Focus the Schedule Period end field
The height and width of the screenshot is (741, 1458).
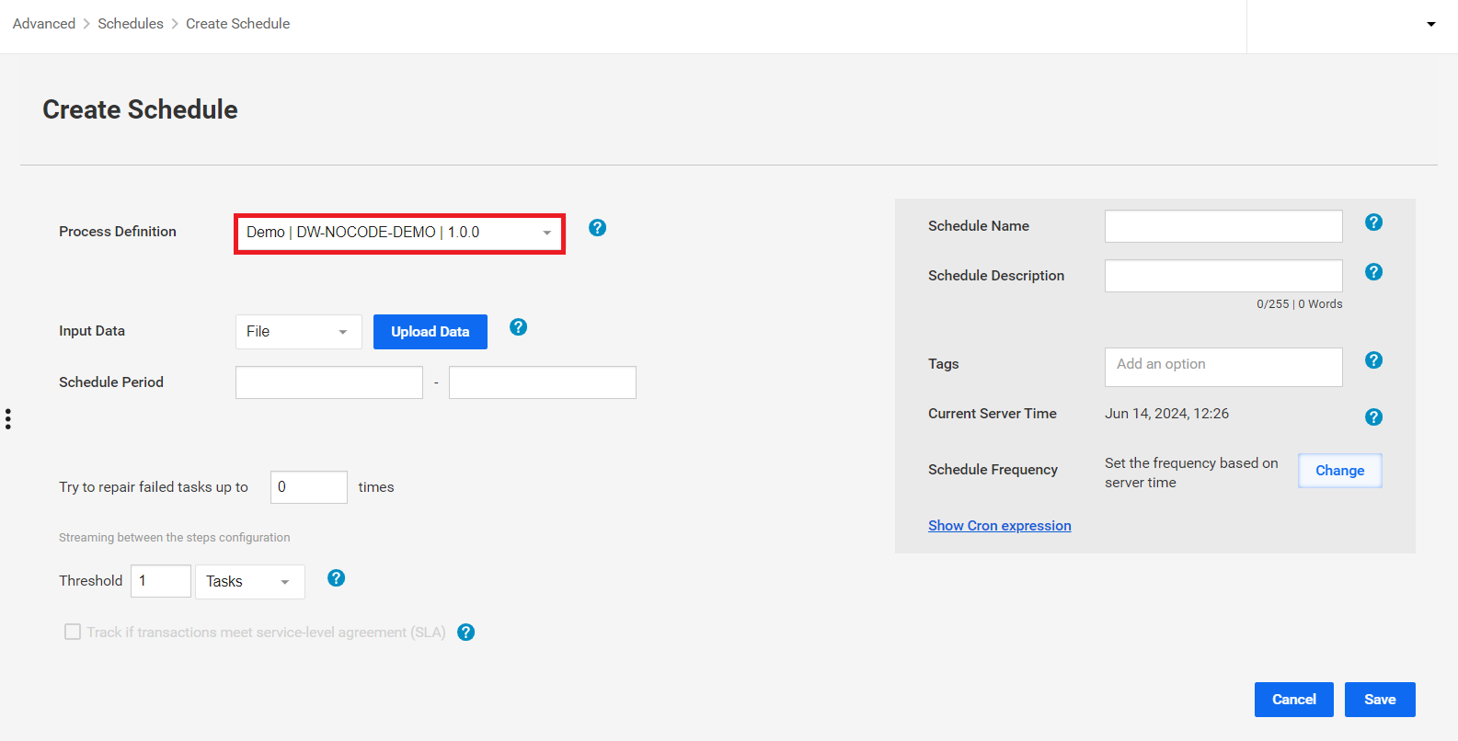tap(542, 382)
